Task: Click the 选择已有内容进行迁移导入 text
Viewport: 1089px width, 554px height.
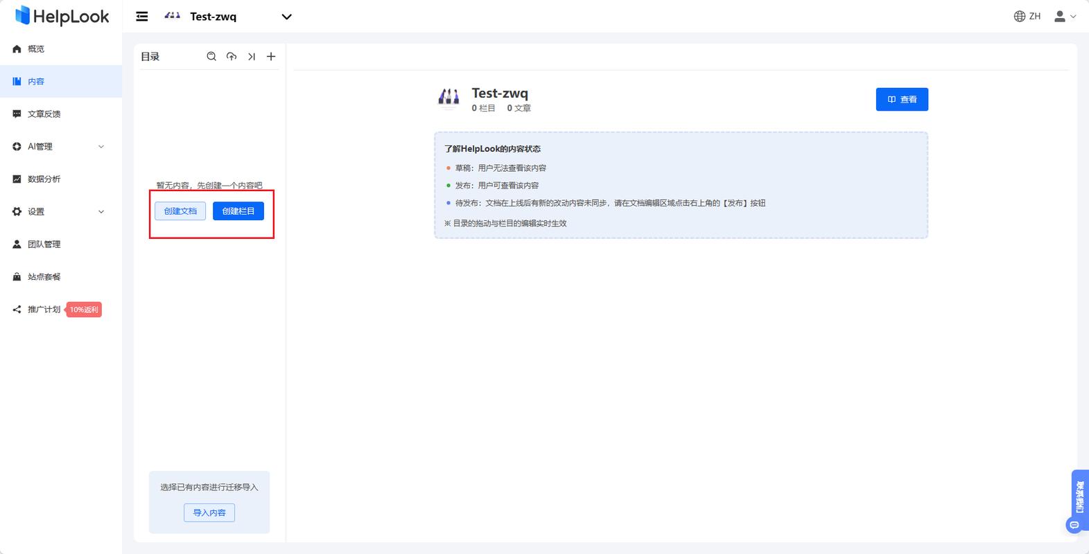Action: 209,488
